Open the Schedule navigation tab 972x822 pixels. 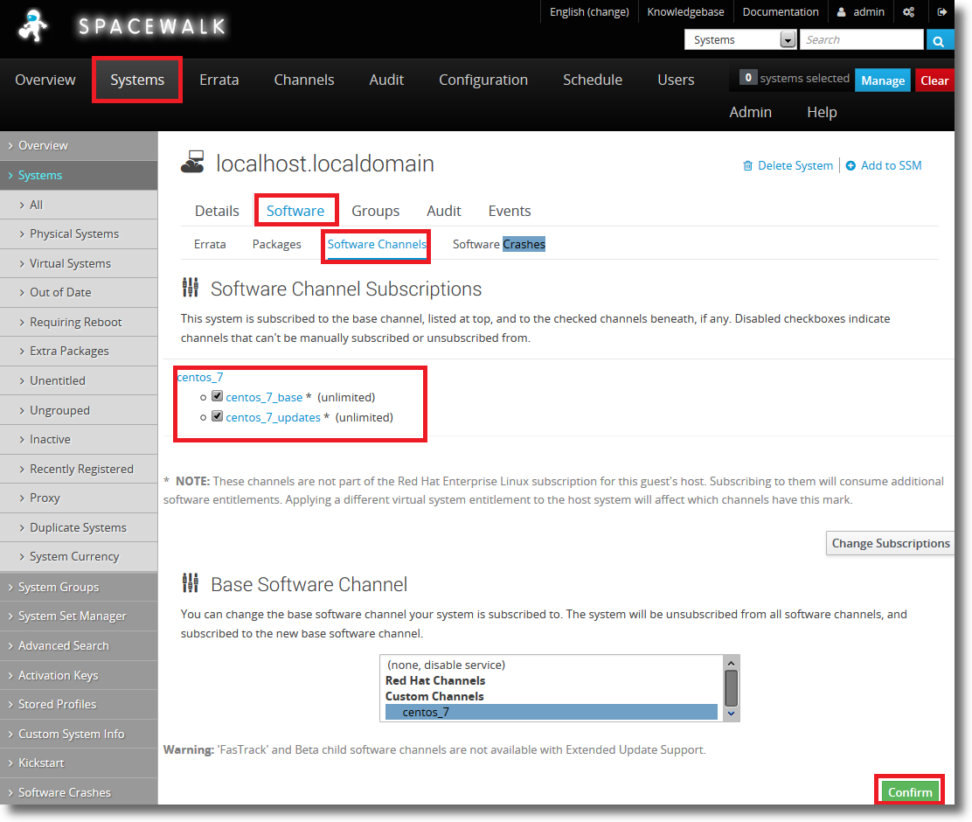click(x=592, y=80)
